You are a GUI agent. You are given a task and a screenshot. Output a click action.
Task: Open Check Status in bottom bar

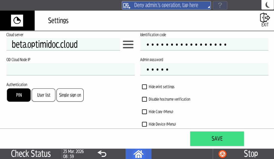[x=31, y=154]
